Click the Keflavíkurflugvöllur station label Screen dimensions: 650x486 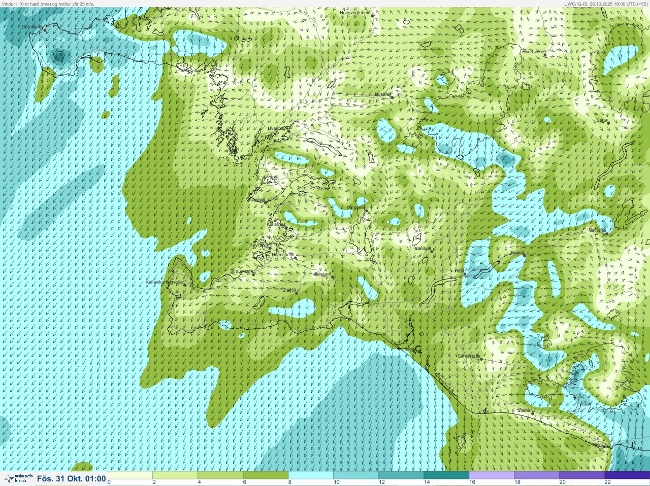tap(165, 281)
